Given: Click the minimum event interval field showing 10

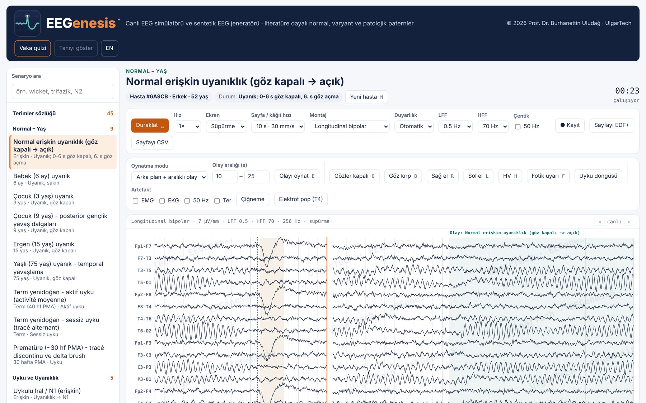Looking at the screenshot, I should 225,177.
